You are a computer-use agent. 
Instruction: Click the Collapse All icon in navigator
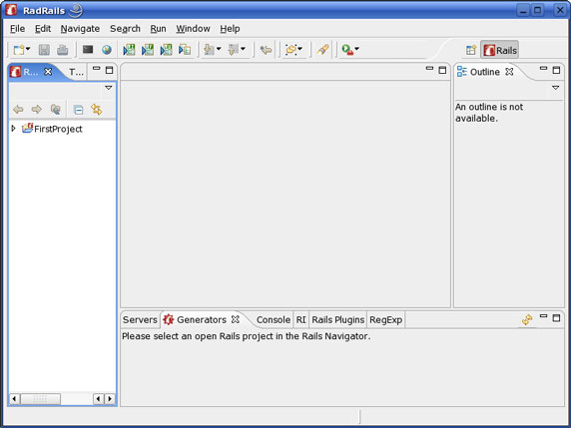coord(78,109)
